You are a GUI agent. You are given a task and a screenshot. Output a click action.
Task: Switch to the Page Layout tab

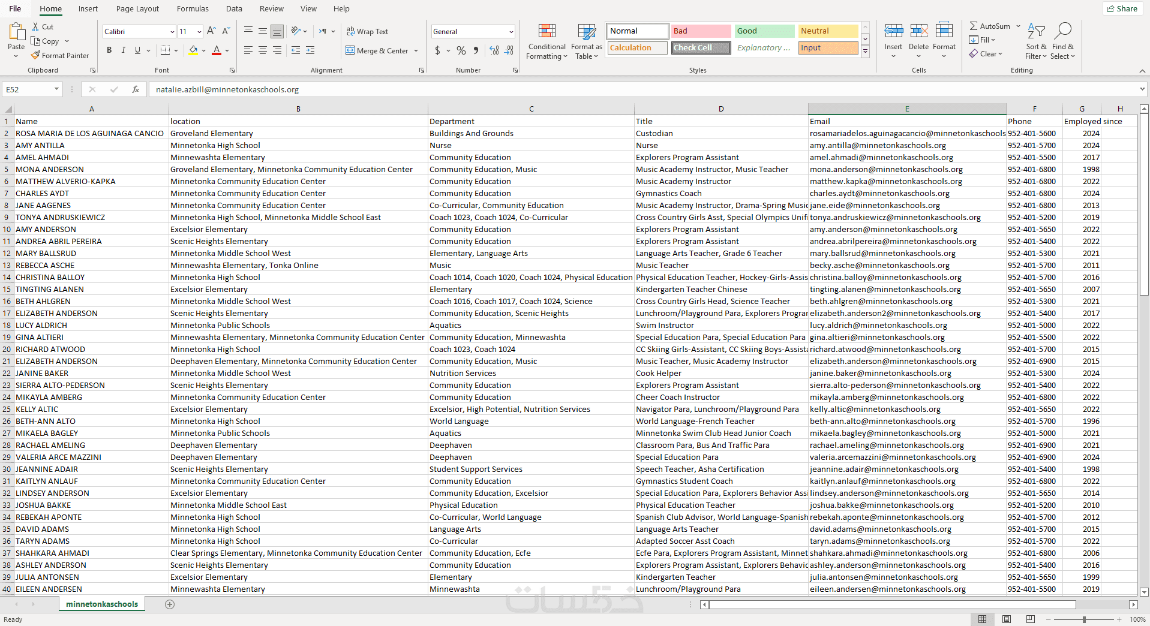[137, 8]
